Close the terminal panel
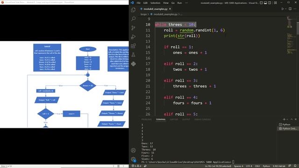Image resolution: width=299 pixels, height=168 pixels. pyautogui.click(x=296, y=119)
